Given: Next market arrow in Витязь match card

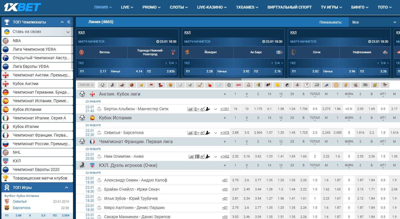Looking at the screenshot, I should coord(176,63).
